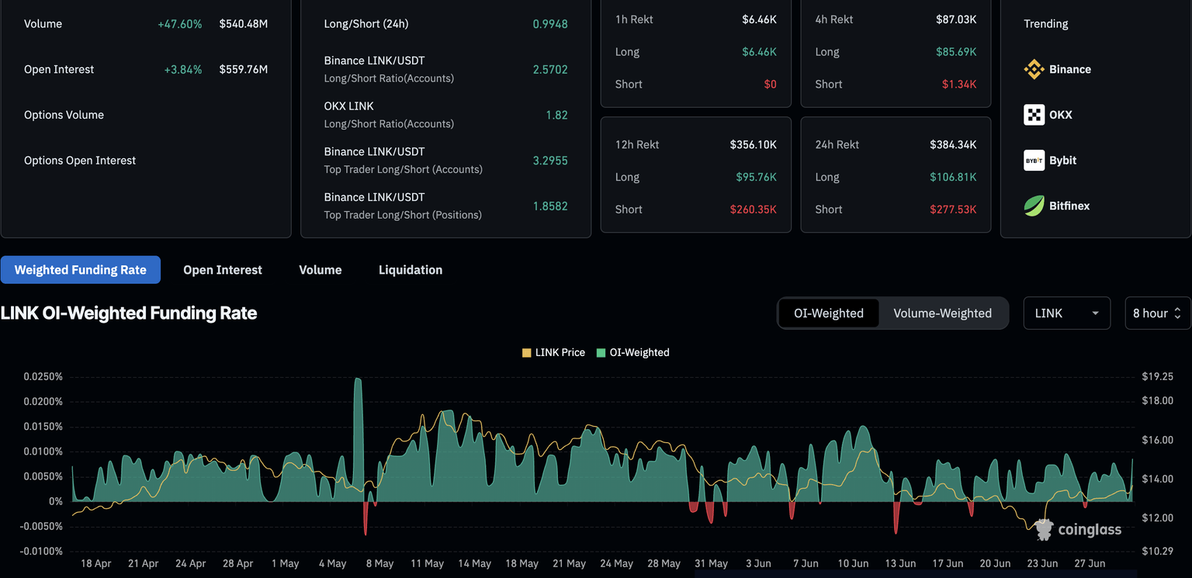The width and height of the screenshot is (1192, 578).
Task: Select the OI-Weighted toggle option
Action: [x=828, y=313]
